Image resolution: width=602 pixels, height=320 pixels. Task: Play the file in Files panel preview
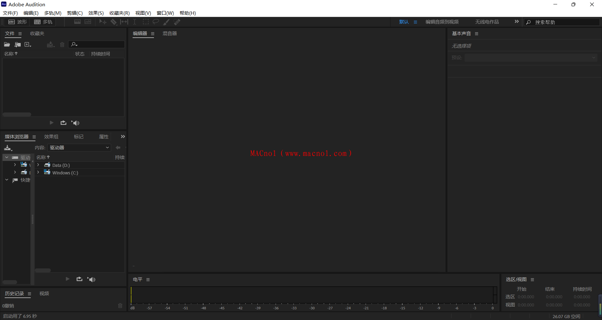pos(52,123)
